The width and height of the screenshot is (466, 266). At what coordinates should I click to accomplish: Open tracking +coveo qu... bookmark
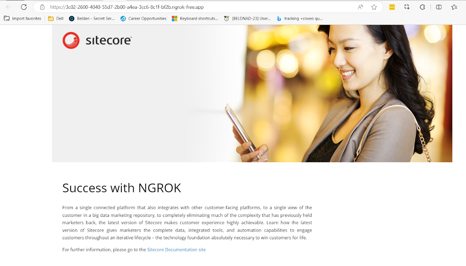(x=299, y=18)
